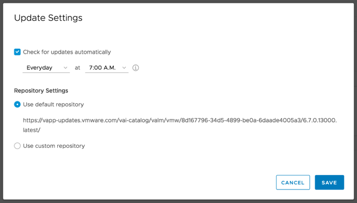This screenshot has height=203, width=357.
Task: Select the Use custom repository radio button
Action: [17, 146]
